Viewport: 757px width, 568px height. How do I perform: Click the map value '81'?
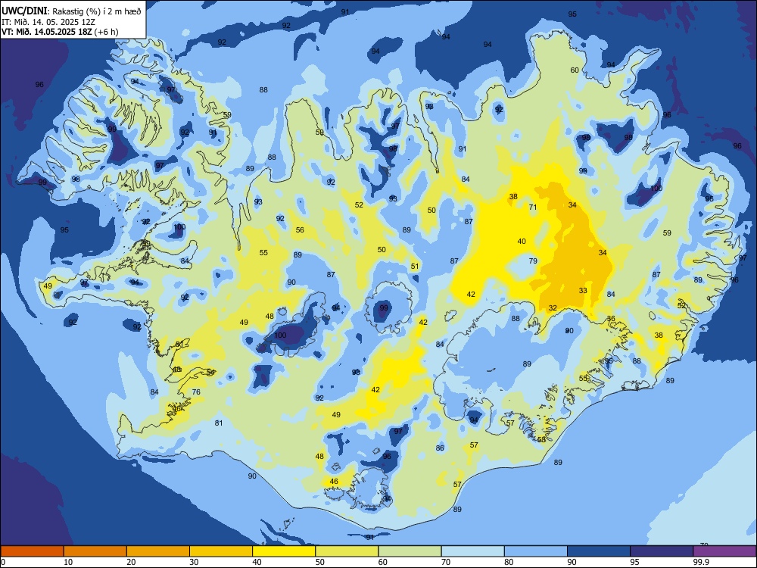(x=219, y=423)
